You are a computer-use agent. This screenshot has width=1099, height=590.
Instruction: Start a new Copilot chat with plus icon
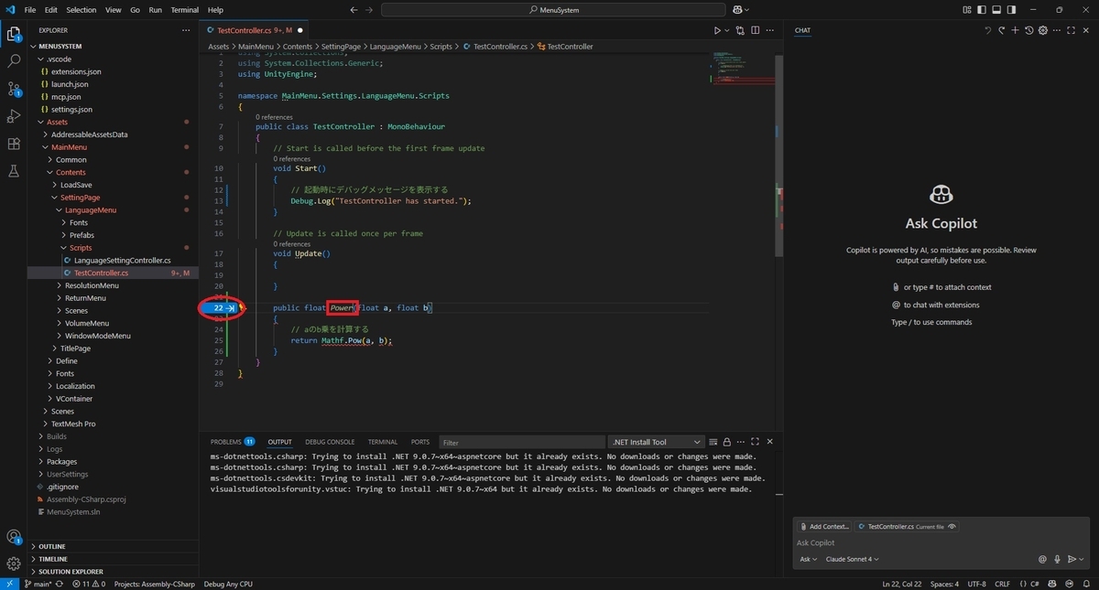pos(1015,30)
